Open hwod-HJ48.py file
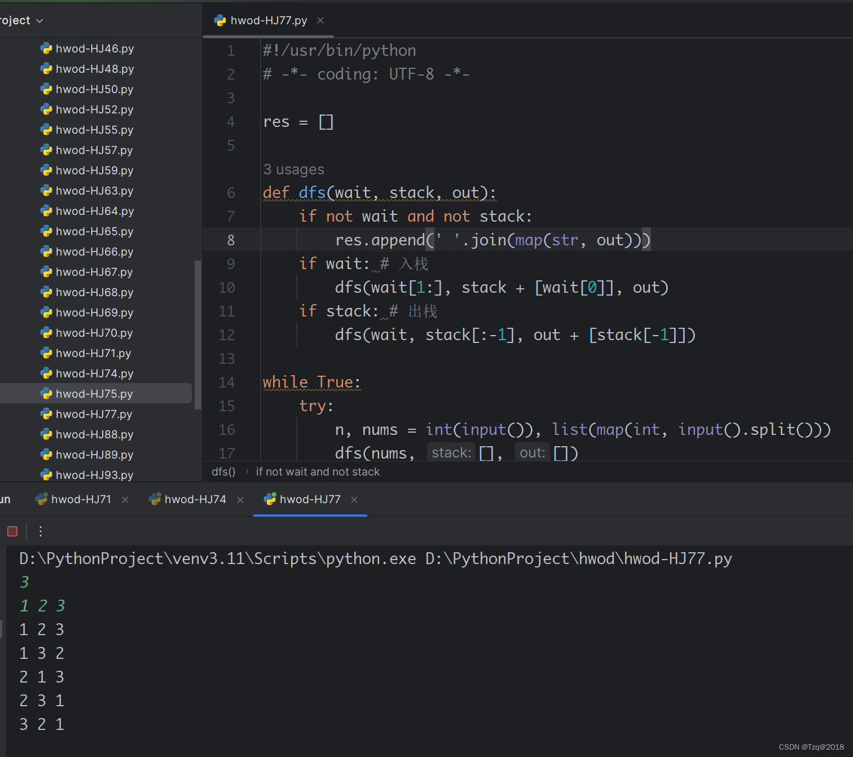The width and height of the screenshot is (853, 757). (95, 69)
